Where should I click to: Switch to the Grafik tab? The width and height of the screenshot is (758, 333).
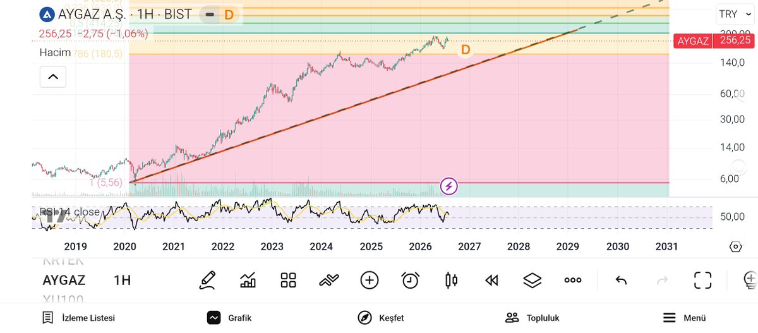coord(229,317)
